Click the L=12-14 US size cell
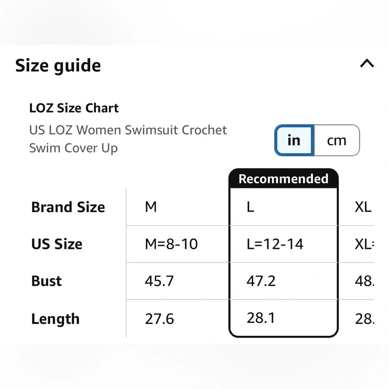Image resolution: width=389 pixels, height=389 pixels. click(x=275, y=244)
